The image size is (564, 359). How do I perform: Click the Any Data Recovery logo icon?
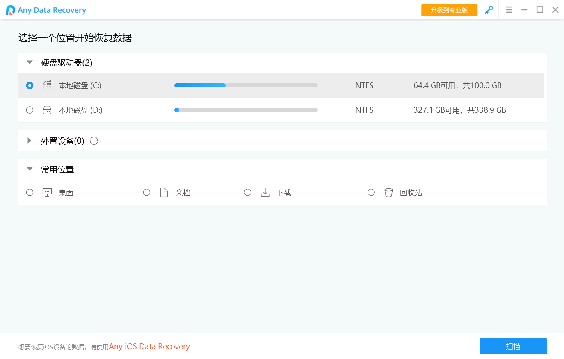point(10,10)
